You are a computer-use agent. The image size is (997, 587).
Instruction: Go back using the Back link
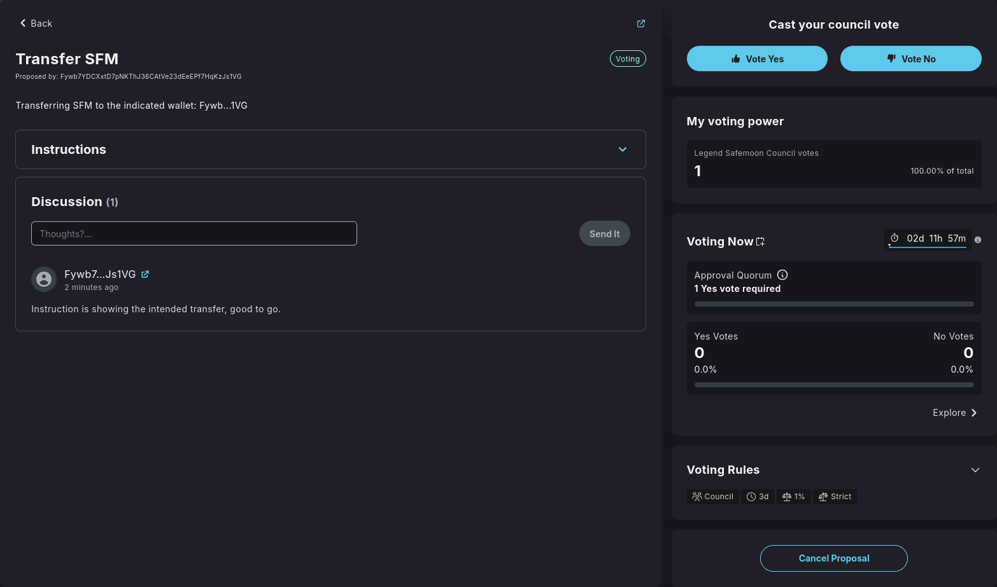pyautogui.click(x=36, y=24)
